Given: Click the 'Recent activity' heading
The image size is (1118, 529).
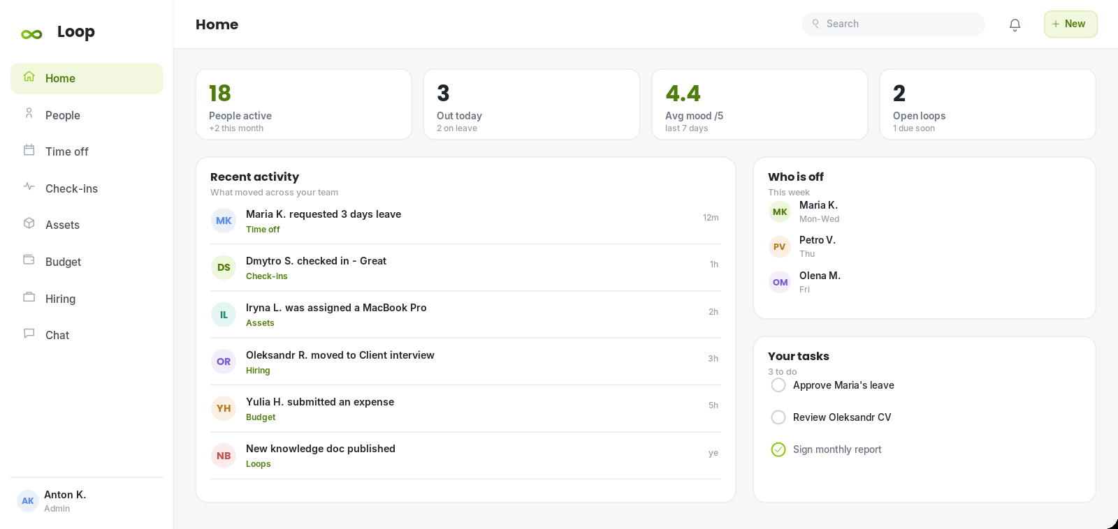Looking at the screenshot, I should (254, 177).
